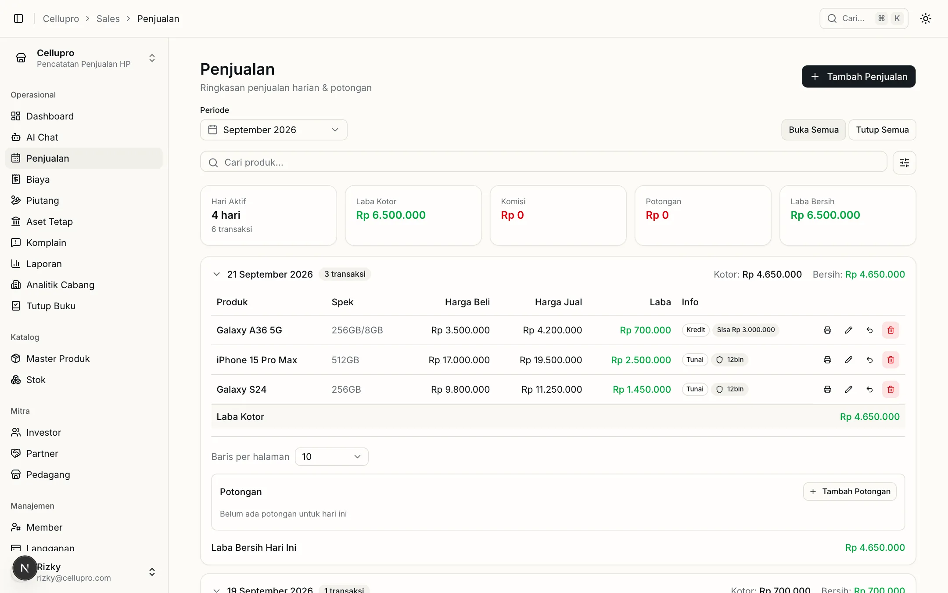The width and height of the screenshot is (948, 593).
Task: Open Tutup Buku in sidebar
Action: 84,306
